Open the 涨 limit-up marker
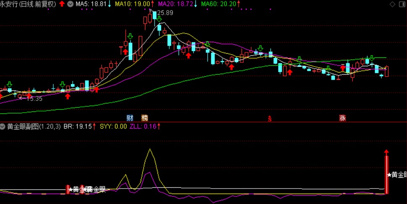This screenshot has width=407, height=204. click(x=342, y=118)
